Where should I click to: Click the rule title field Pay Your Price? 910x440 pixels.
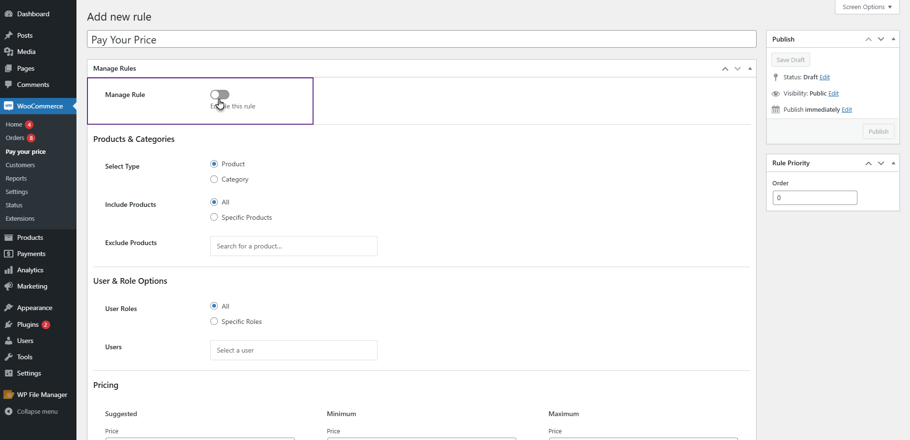[x=422, y=39]
